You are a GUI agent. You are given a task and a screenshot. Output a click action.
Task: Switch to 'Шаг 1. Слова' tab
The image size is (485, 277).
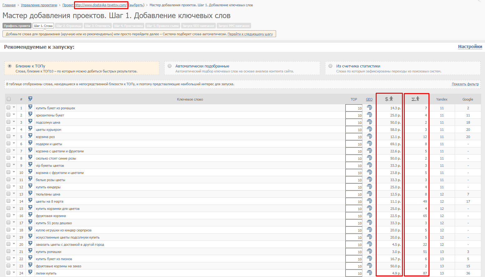point(43,26)
